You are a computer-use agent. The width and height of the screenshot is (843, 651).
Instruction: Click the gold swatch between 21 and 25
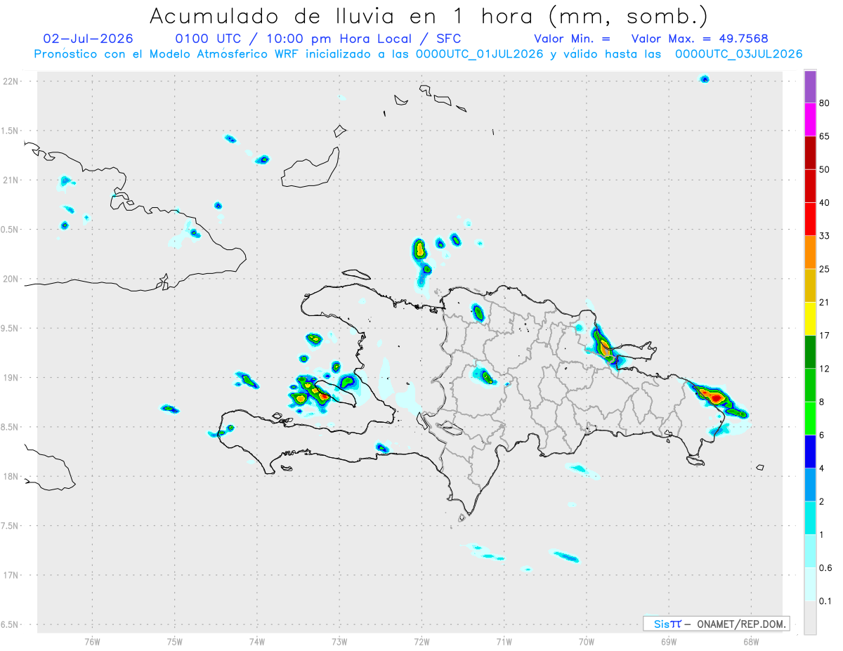coord(810,286)
